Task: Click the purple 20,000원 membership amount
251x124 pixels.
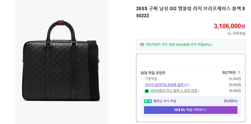Action: point(231,101)
